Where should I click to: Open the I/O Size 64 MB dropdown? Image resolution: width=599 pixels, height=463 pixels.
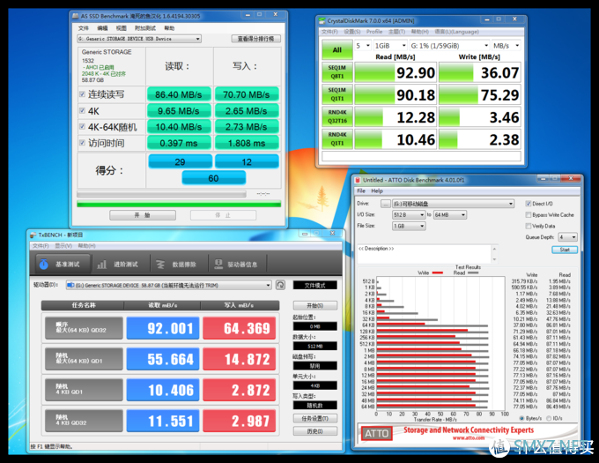pos(450,215)
